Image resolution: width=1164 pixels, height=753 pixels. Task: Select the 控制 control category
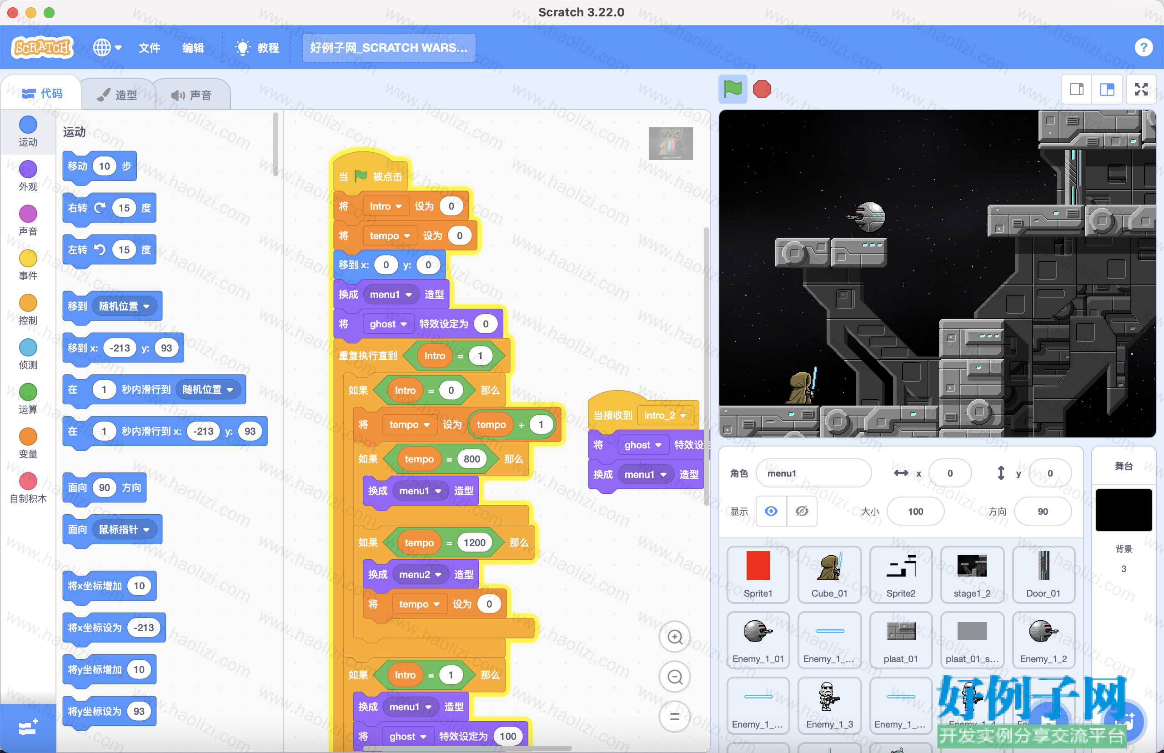point(28,310)
